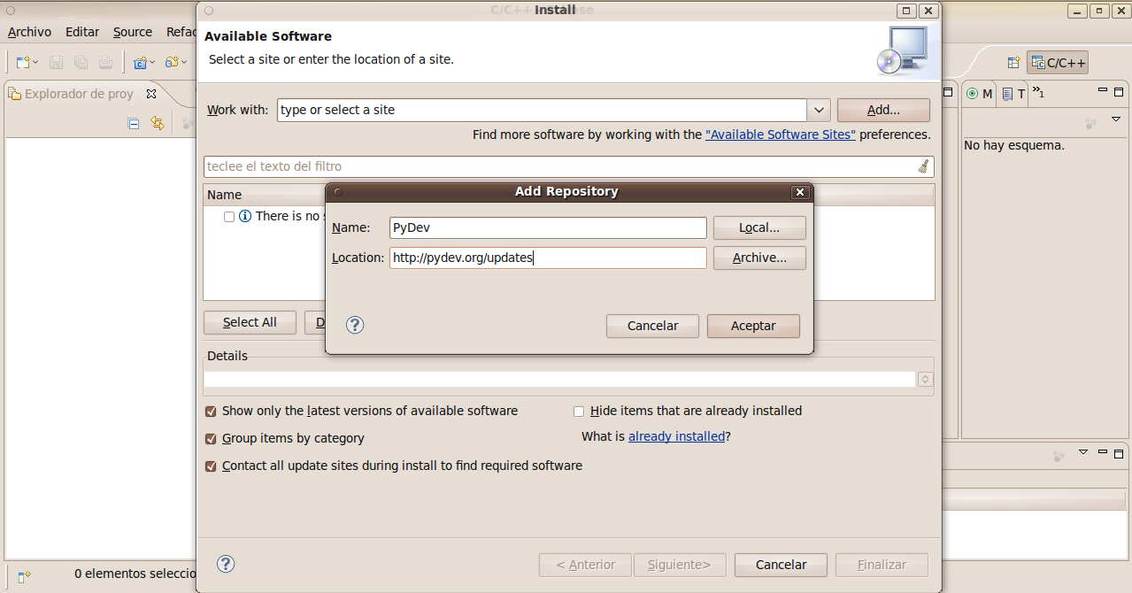Viewport: 1132px width, 593px height.
Task: Click the help icon in Install window
Action: (x=226, y=564)
